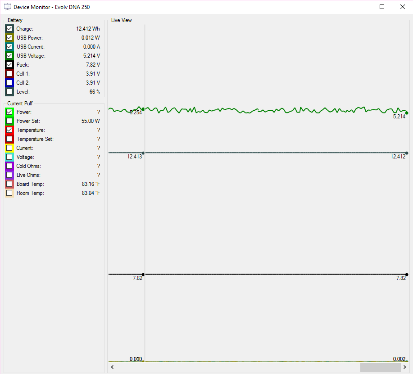Turn off the Temperature checkbox
The image size is (413, 374).
[x=9, y=130]
